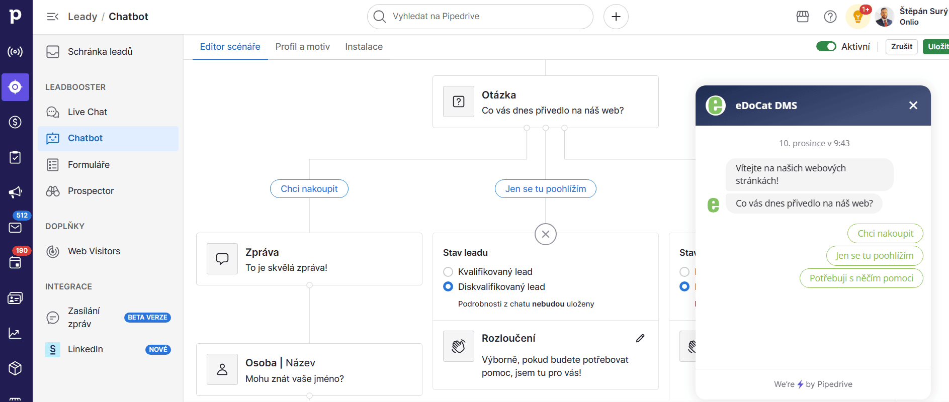Open the Marketplace store icon
The width and height of the screenshot is (949, 402).
(803, 17)
